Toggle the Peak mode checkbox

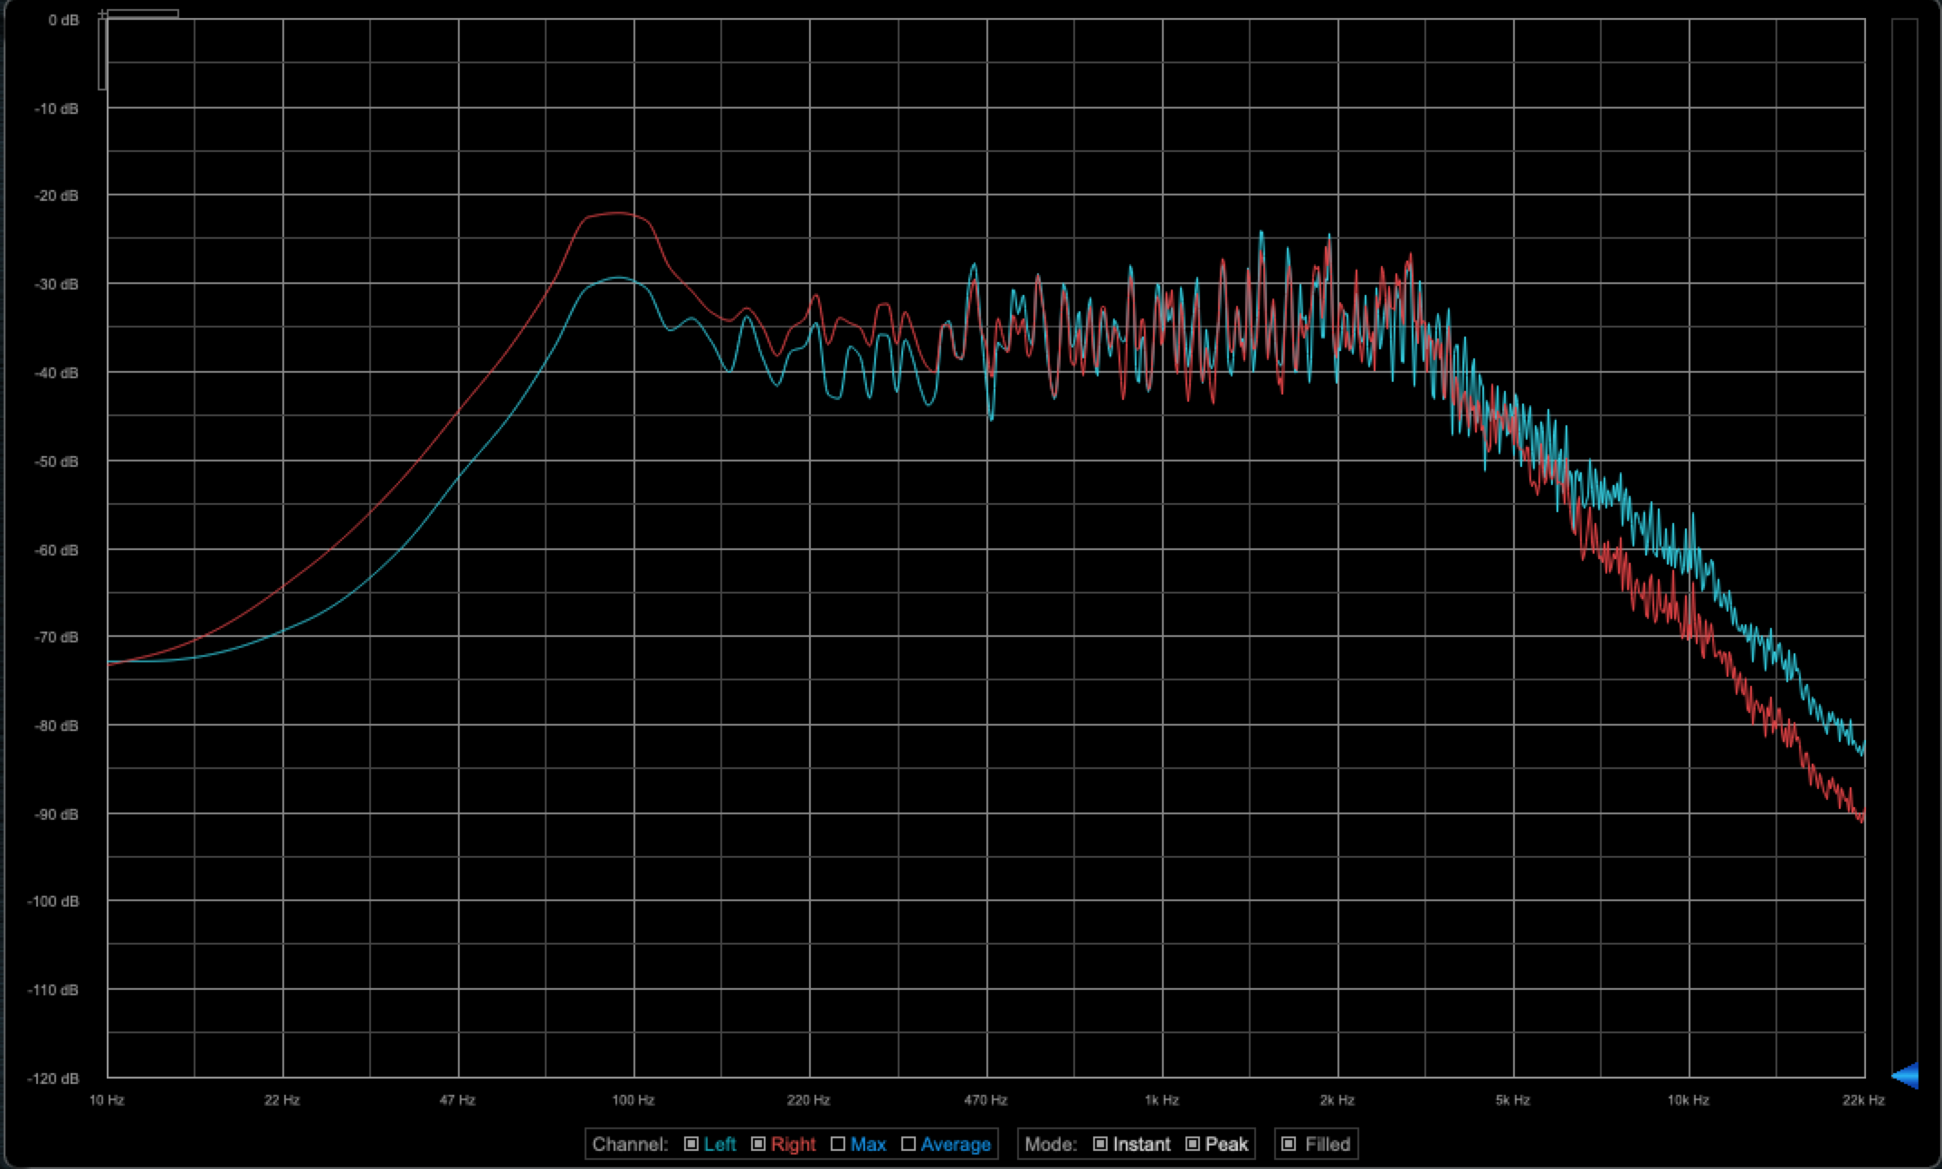[1193, 1144]
